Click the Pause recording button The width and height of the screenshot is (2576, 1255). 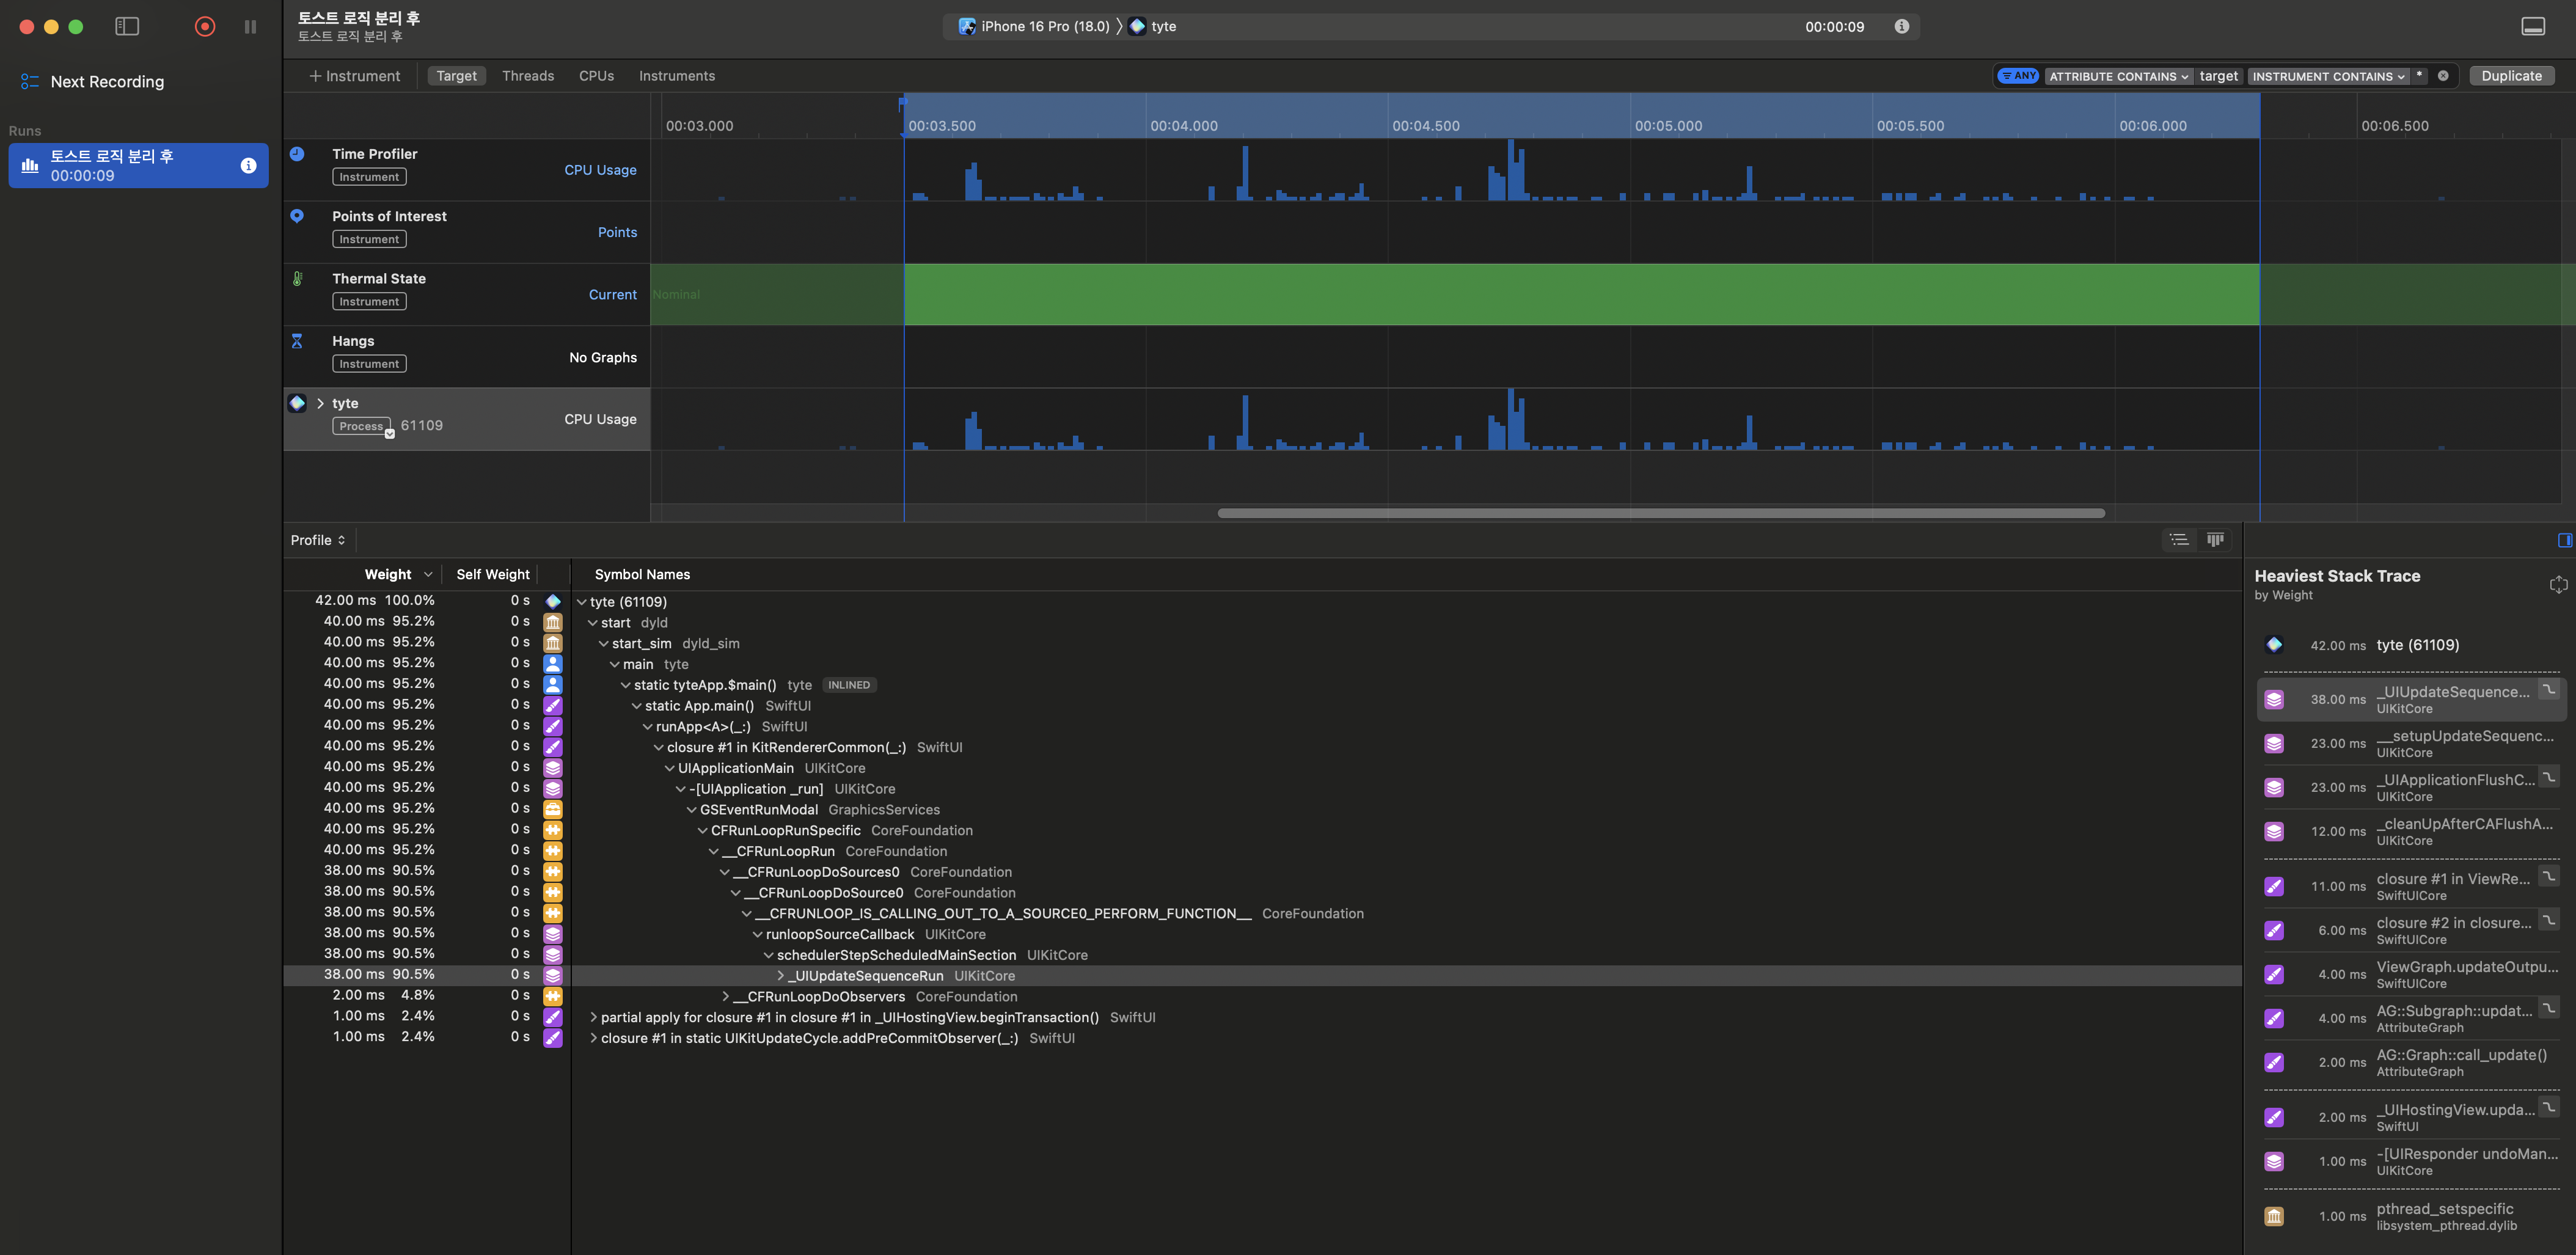coord(250,27)
